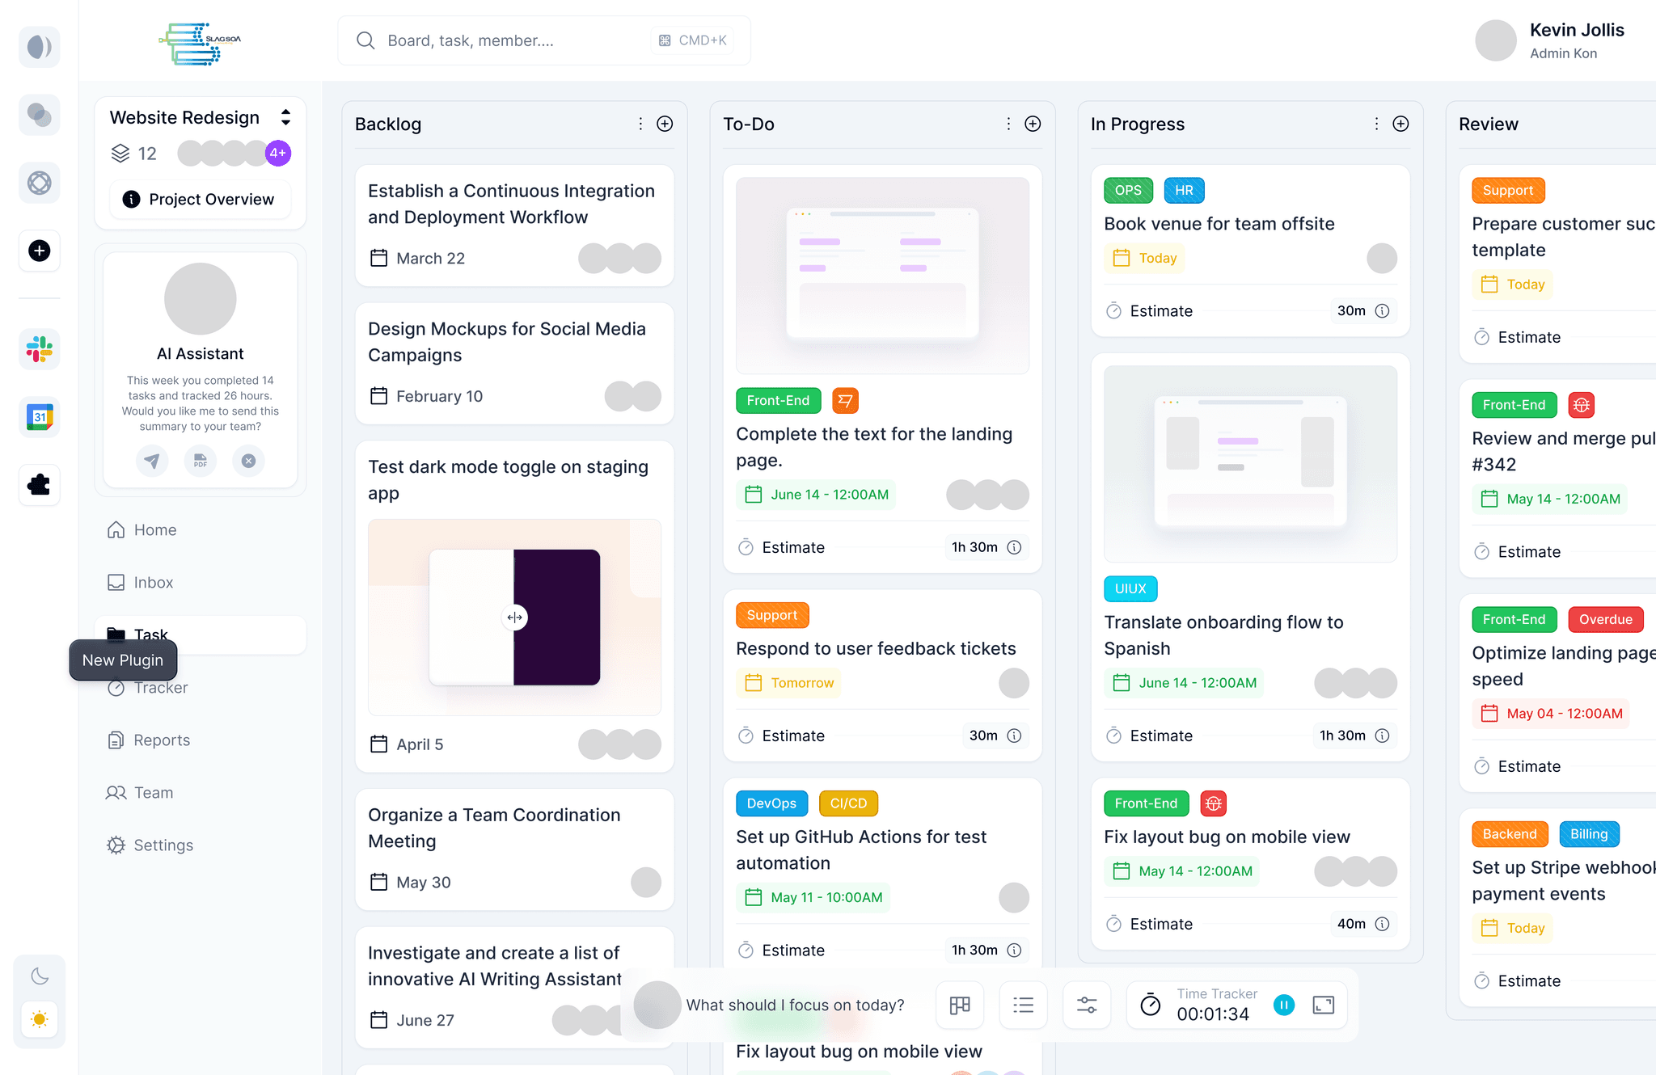Screen dimensions: 1656x1075
Task: Open the filter settings icon in bottom bar
Action: click(x=1086, y=1005)
